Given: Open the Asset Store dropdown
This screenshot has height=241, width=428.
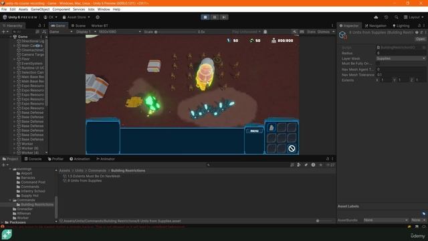Looking at the screenshot, I should pyautogui.click(x=76, y=17).
